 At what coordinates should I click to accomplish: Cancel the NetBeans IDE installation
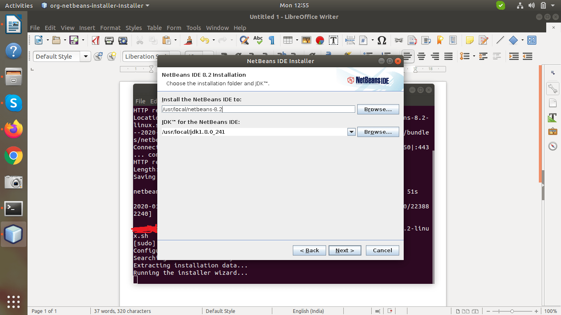point(382,250)
